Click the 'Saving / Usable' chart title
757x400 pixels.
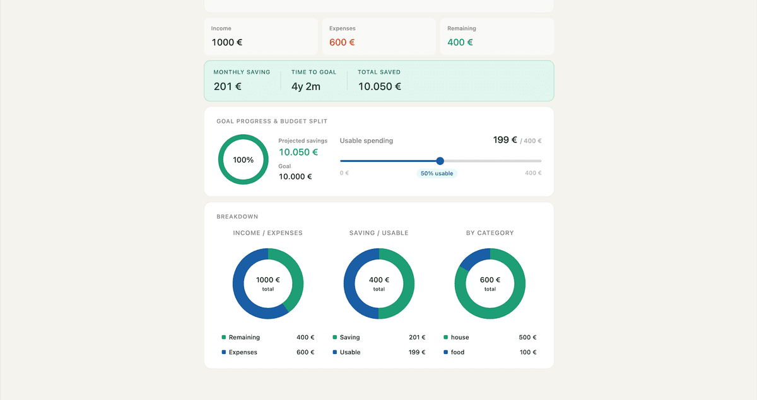(379, 233)
